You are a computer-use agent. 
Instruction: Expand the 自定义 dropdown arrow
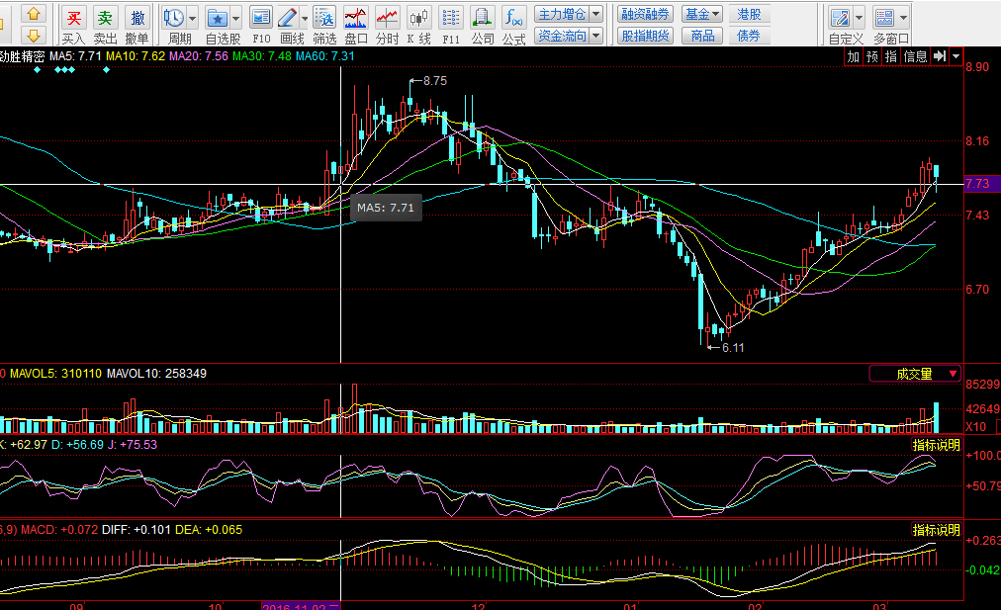(859, 19)
